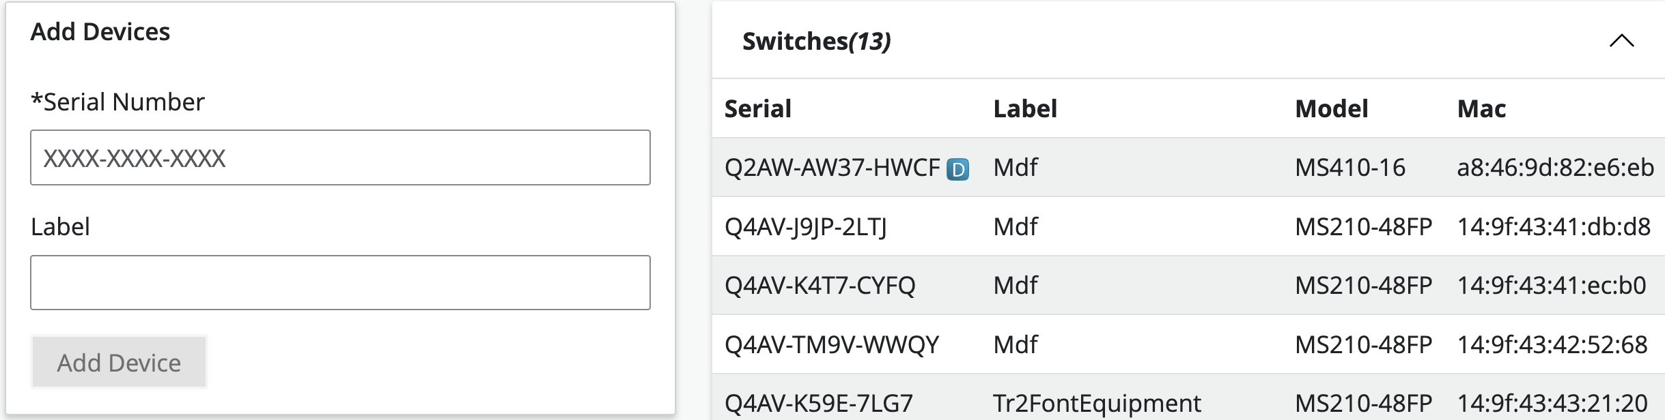Click the Model column header
The width and height of the screenshot is (1665, 420).
pyautogui.click(x=1331, y=109)
